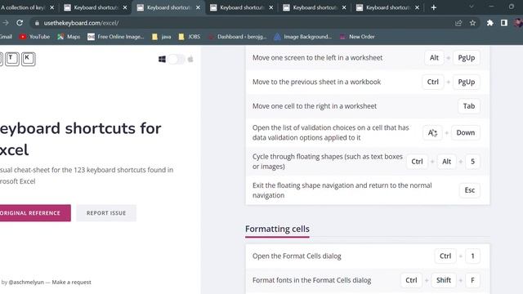Reload the page with the refresh icon
523x294 pixels.
click(x=20, y=23)
